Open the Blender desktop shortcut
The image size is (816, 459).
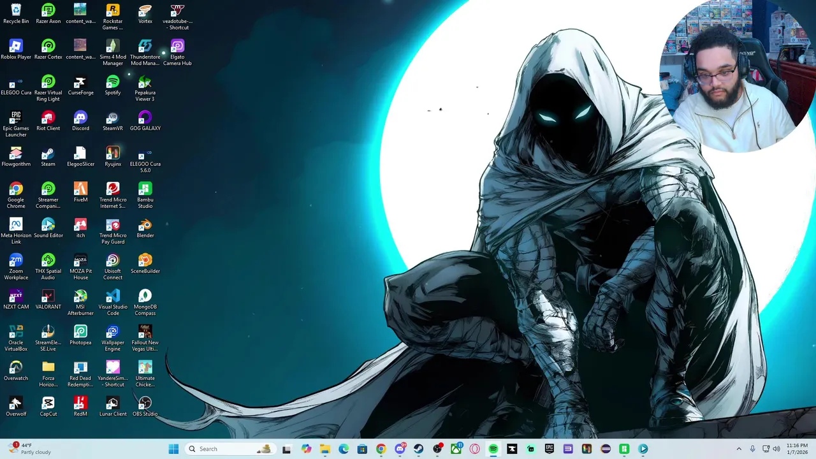pyautogui.click(x=145, y=228)
